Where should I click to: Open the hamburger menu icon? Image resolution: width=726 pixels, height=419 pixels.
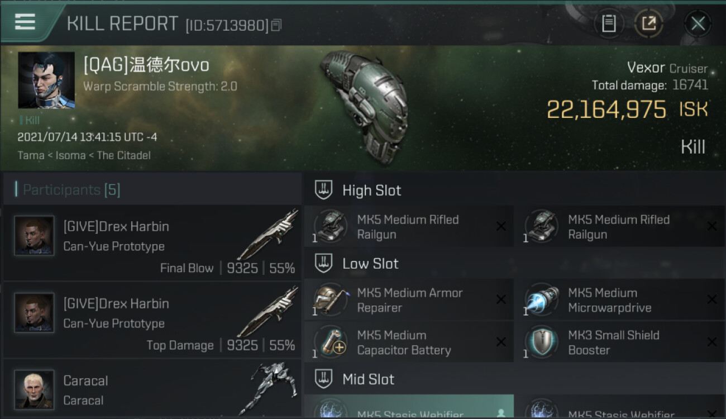(x=25, y=22)
